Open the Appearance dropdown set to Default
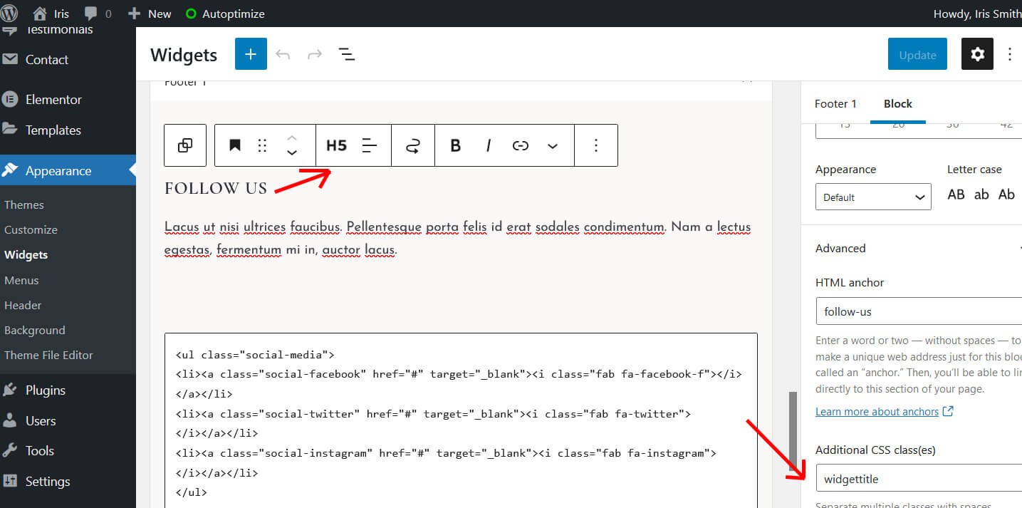 click(872, 197)
